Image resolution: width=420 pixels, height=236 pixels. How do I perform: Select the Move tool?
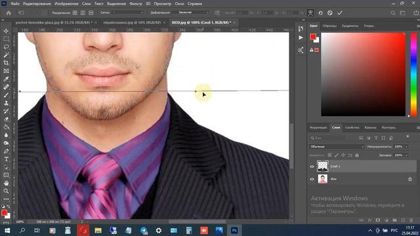click(x=6, y=31)
